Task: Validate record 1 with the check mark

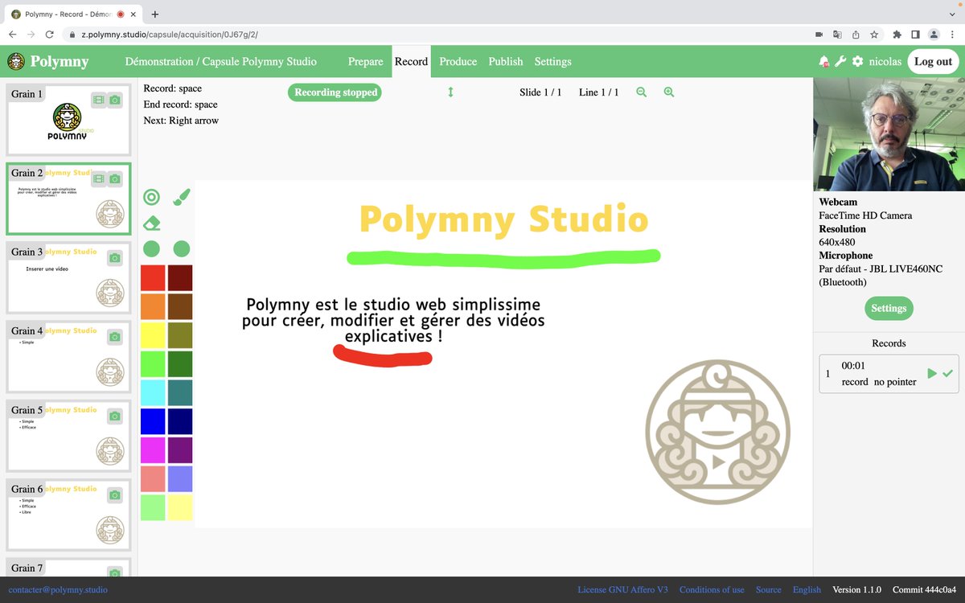Action: (948, 373)
